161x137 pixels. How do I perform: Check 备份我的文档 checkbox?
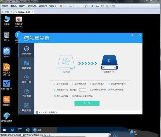click(x=73, y=84)
